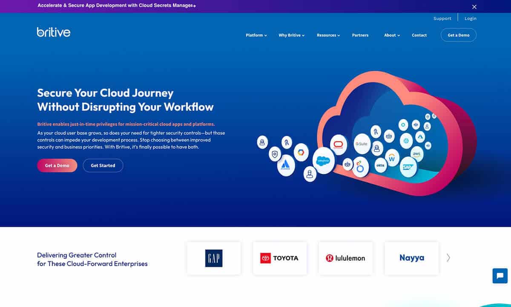Select the Nayya customer logo card

412,258
